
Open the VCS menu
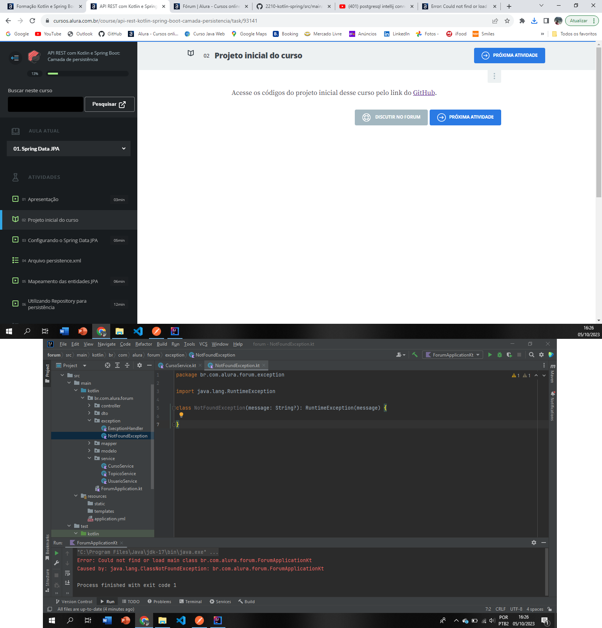pos(203,344)
